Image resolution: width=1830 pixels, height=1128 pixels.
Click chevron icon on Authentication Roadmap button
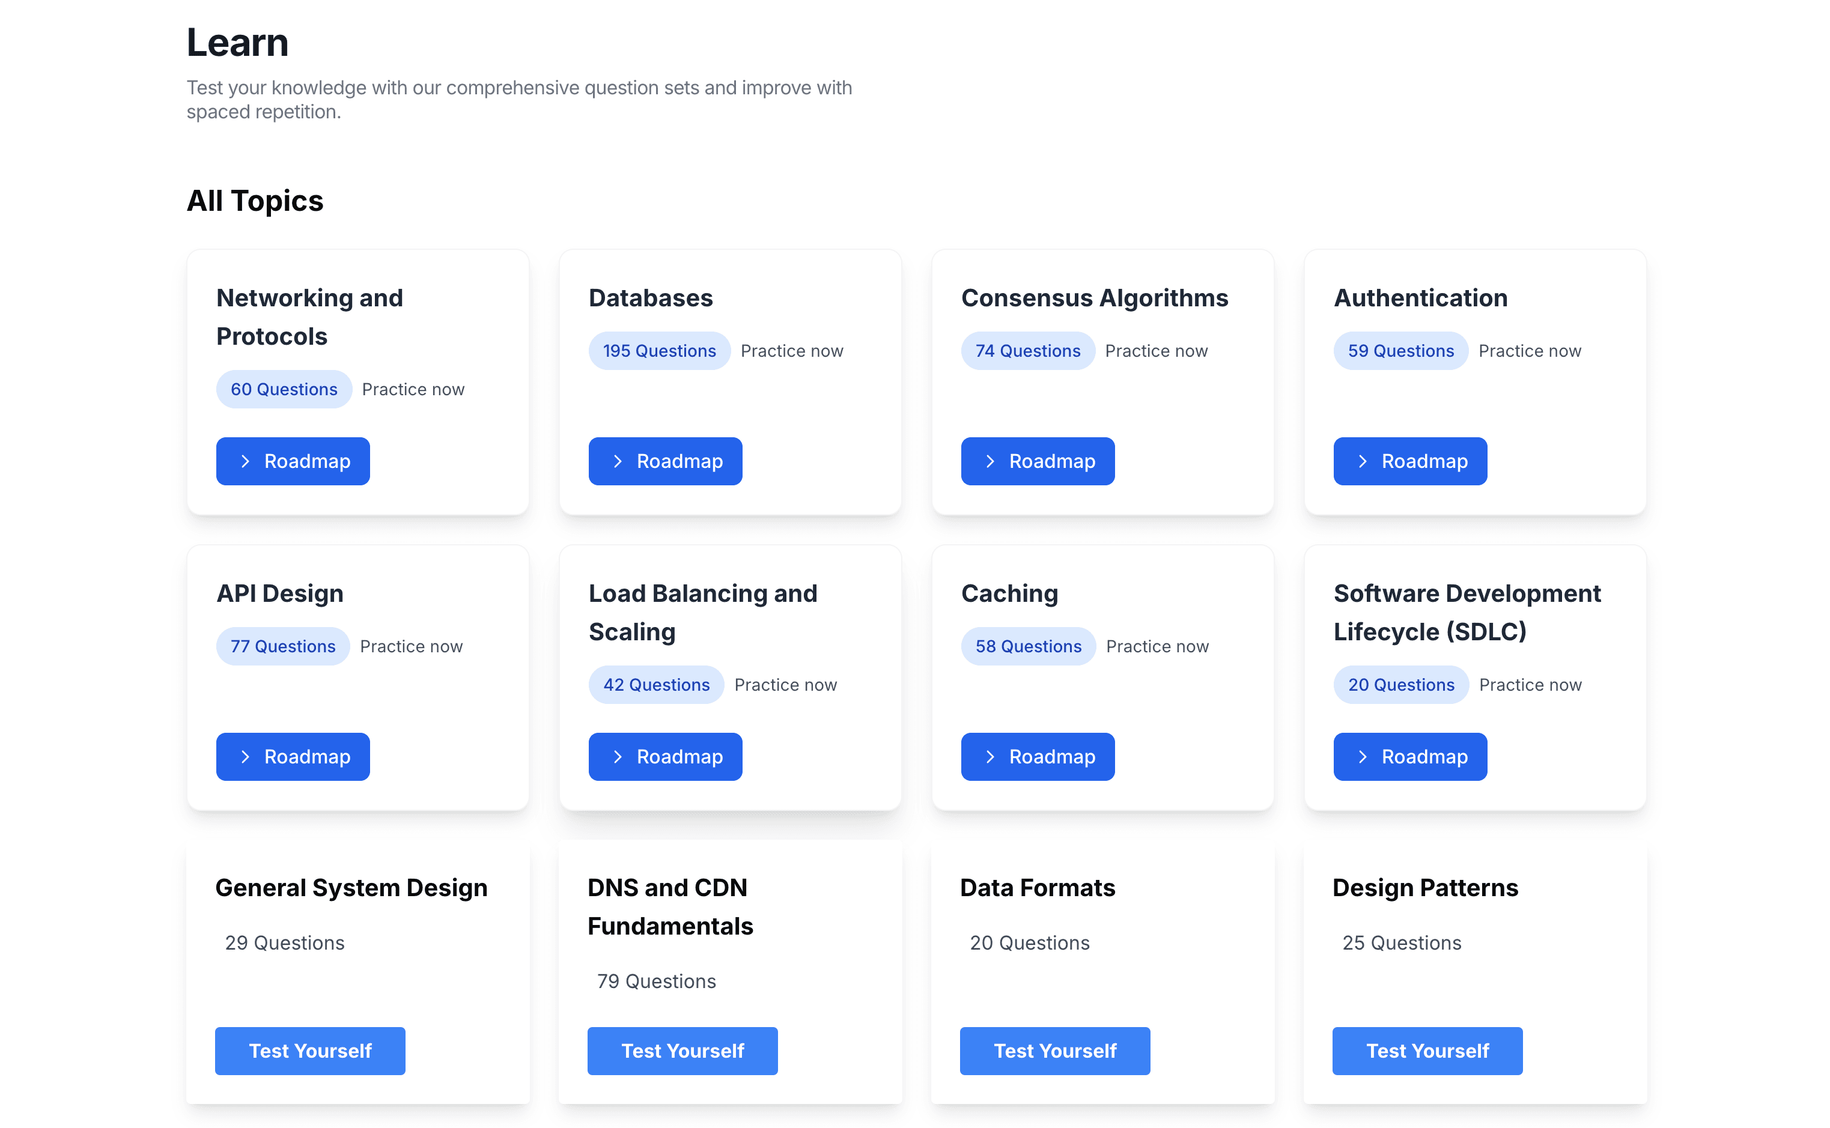click(x=1361, y=461)
